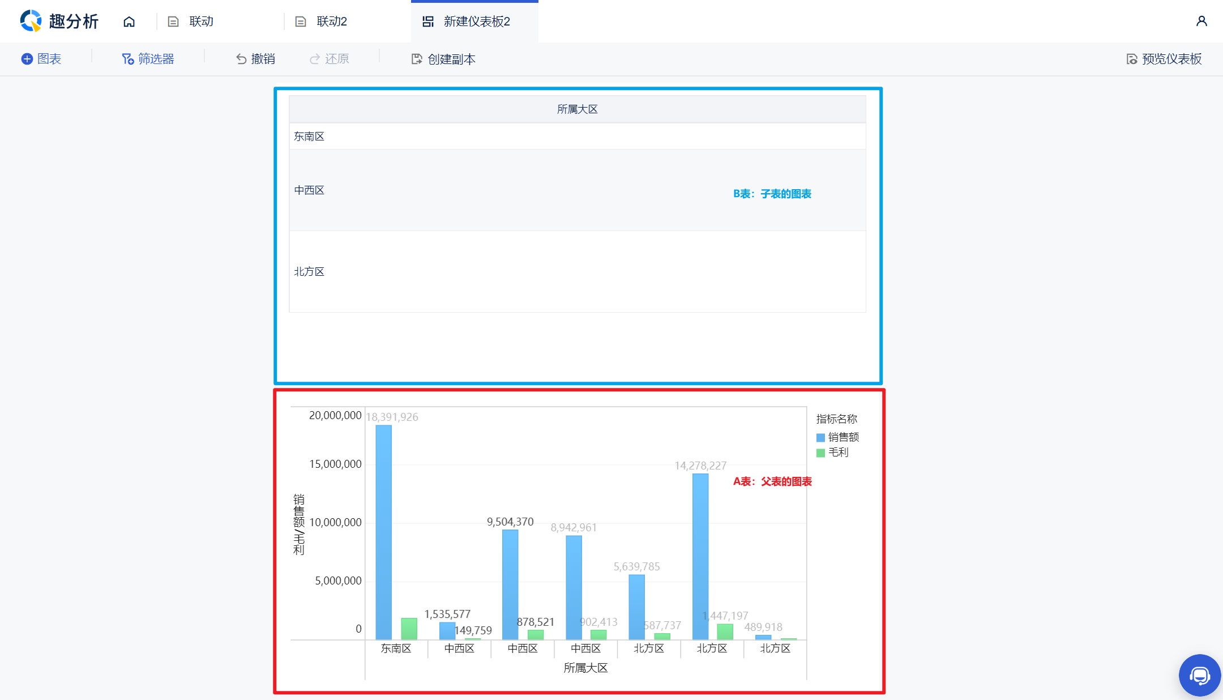Open the customer support chat bubble

1199,675
